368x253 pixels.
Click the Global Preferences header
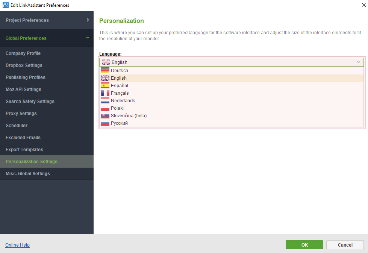[x=47, y=38]
